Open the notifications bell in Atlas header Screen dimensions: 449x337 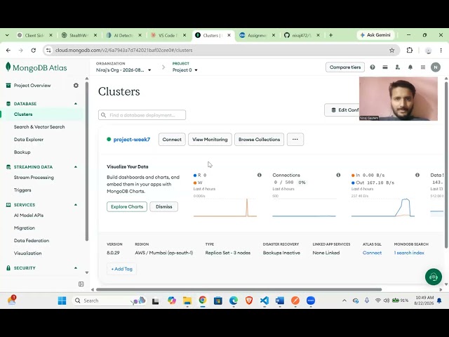tap(410, 67)
